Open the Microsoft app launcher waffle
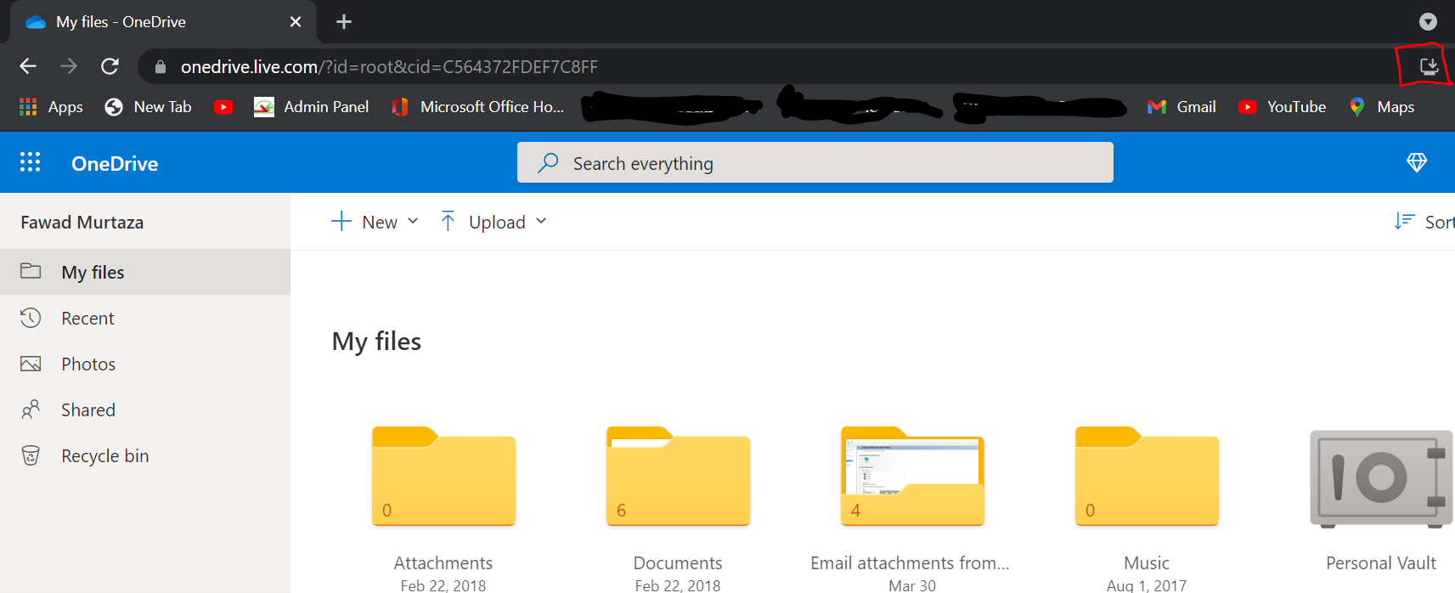Image resolution: width=1455 pixels, height=593 pixels. (x=31, y=162)
